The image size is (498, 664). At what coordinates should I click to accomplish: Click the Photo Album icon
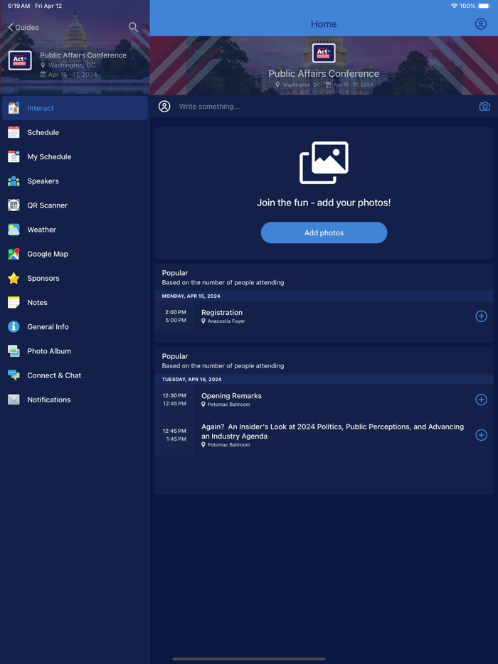pyautogui.click(x=14, y=351)
